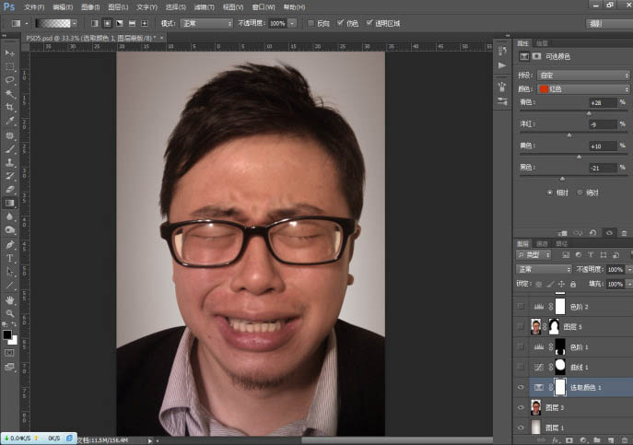Image resolution: width=633 pixels, height=445 pixels.
Task: Click the delete layer trash icon
Action: coord(624,439)
